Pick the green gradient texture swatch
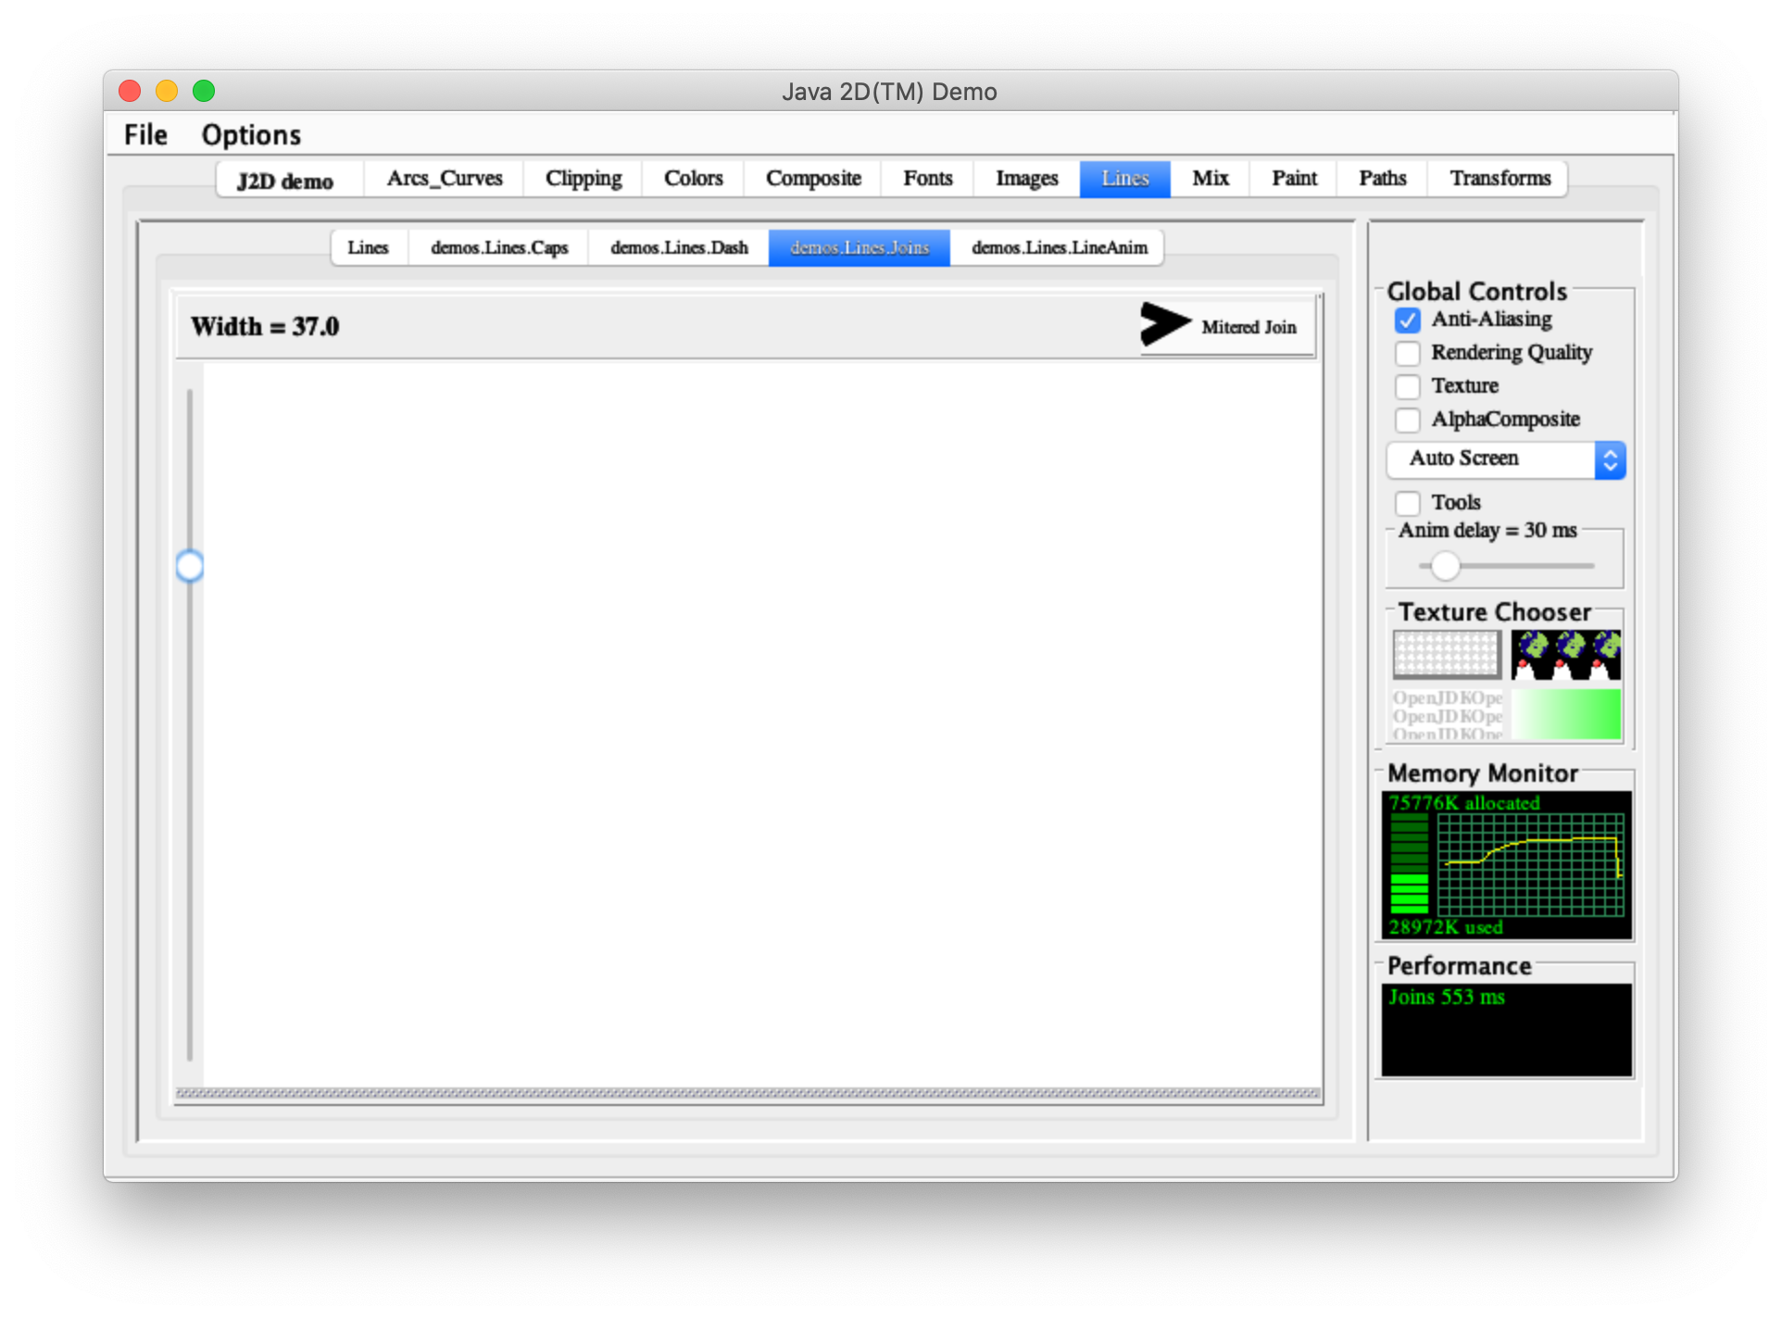The height and width of the screenshot is (1319, 1782). [x=1565, y=714]
